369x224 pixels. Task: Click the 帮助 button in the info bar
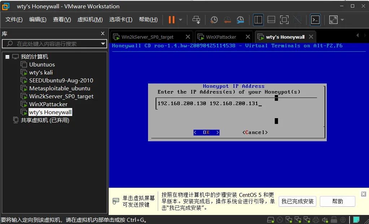click(x=338, y=201)
